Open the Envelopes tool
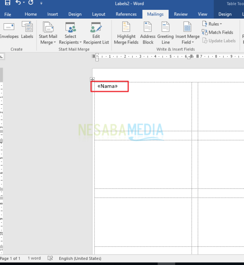Viewport: 244px width, 265px height. 9,31
